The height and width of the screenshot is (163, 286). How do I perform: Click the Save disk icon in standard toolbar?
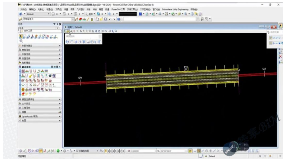tap(105, 19)
